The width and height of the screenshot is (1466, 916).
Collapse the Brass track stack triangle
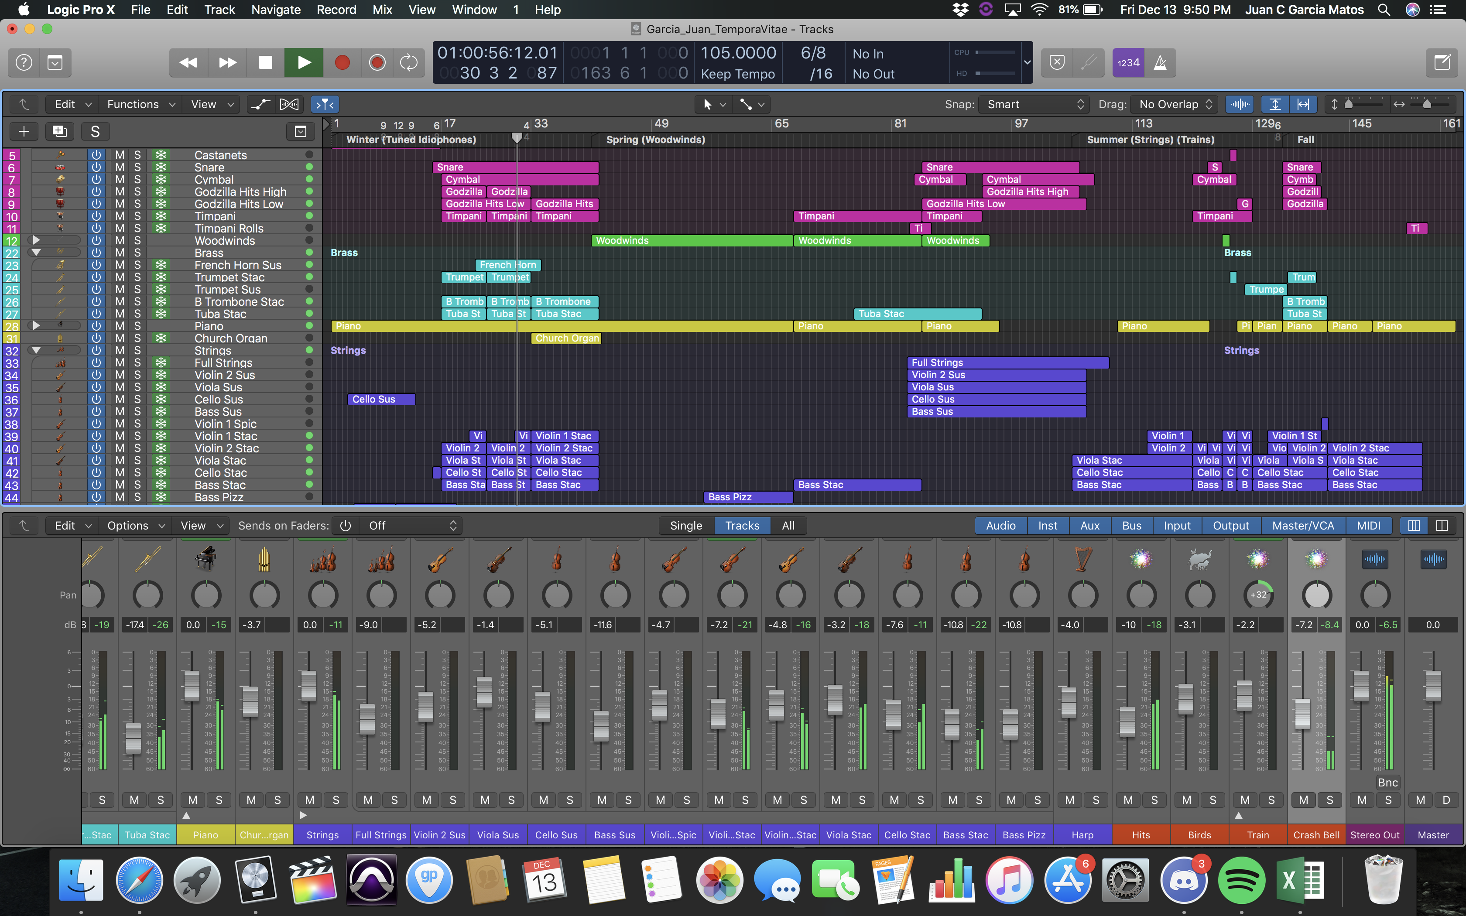[36, 253]
